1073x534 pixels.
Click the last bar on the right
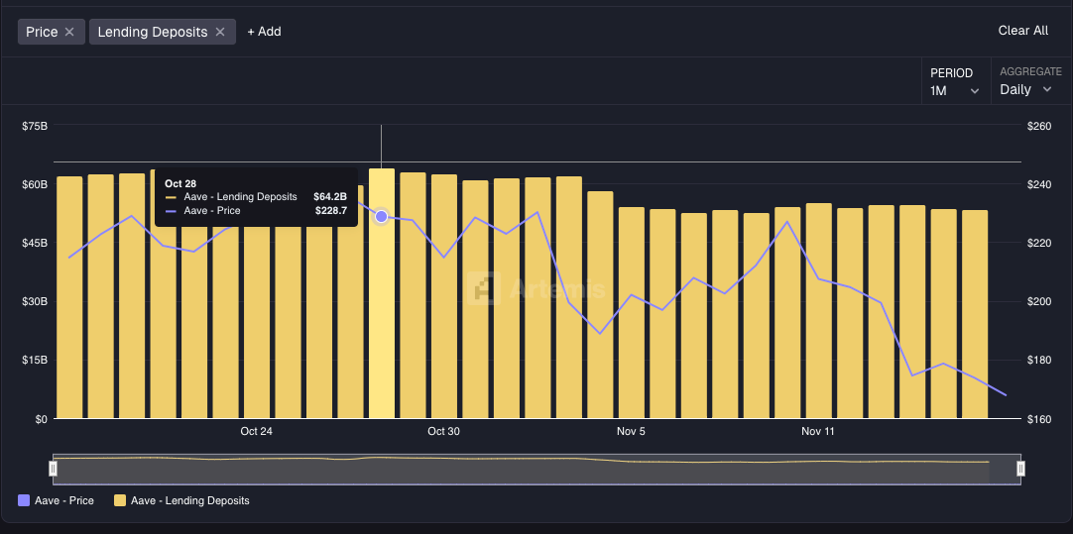[x=975, y=317]
